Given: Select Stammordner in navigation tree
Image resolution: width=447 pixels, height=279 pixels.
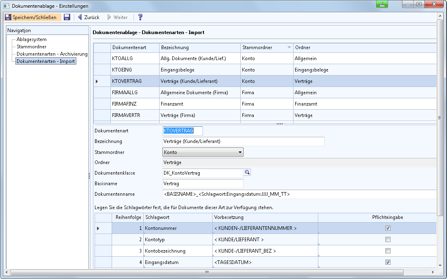Looking at the screenshot, I should pos(31,47).
